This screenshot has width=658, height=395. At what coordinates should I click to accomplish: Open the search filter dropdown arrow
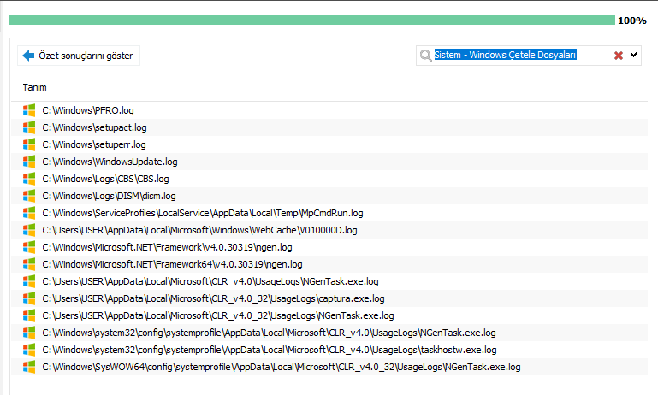[x=634, y=55]
